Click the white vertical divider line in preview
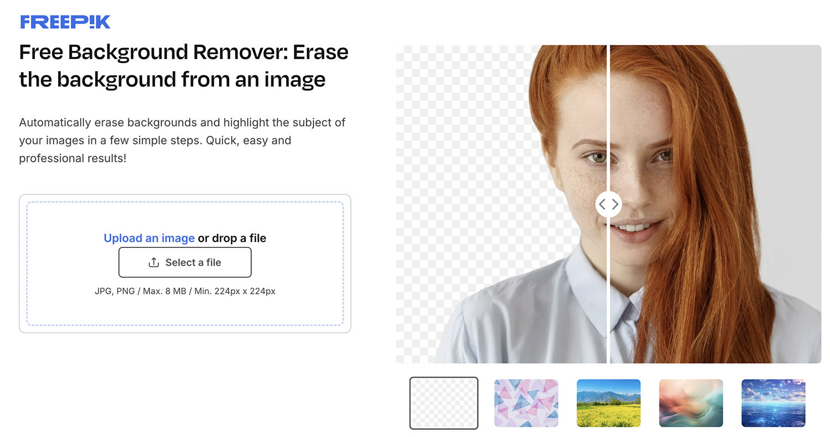Image resolution: width=830 pixels, height=437 pixels. (x=609, y=110)
